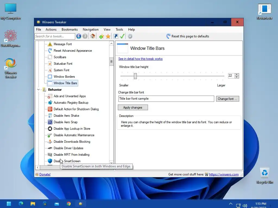Click tree scrollbar up arrow
This screenshot has width=278, height=208.
[x=111, y=44]
